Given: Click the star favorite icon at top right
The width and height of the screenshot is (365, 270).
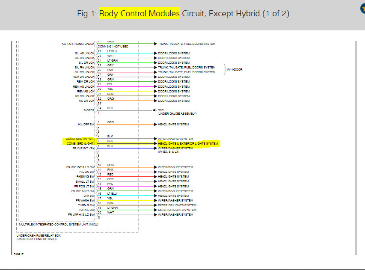Looking at the screenshot, I should coord(363,9).
